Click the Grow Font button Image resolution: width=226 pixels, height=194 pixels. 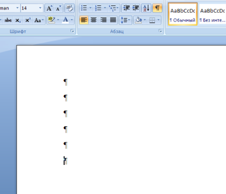[49, 8]
